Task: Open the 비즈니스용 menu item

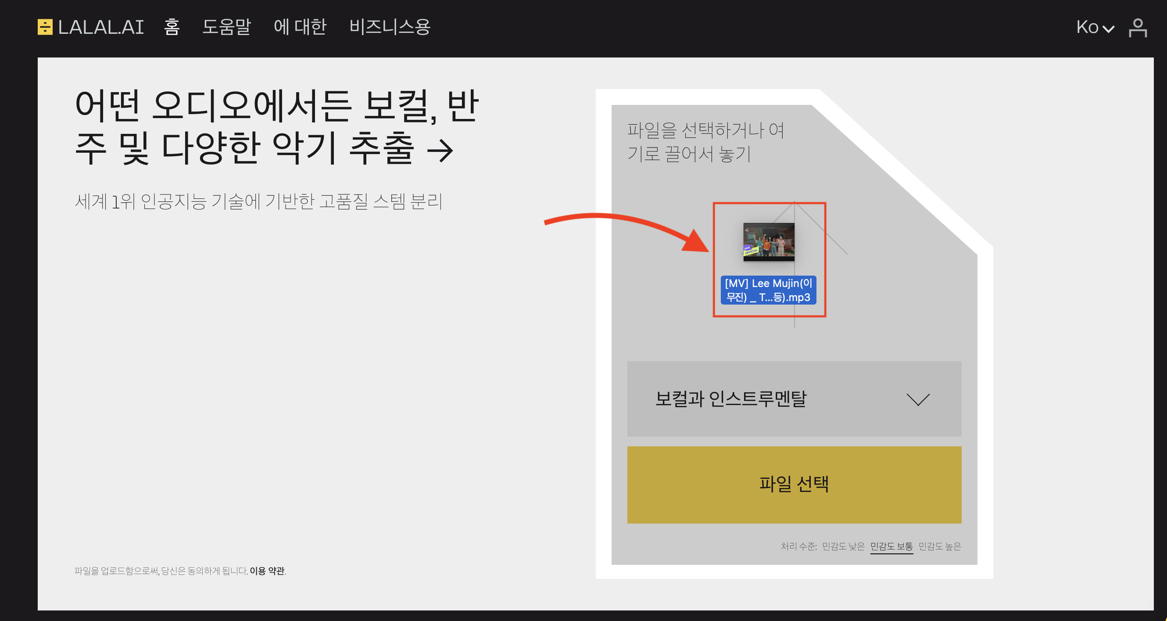Action: 390,27
